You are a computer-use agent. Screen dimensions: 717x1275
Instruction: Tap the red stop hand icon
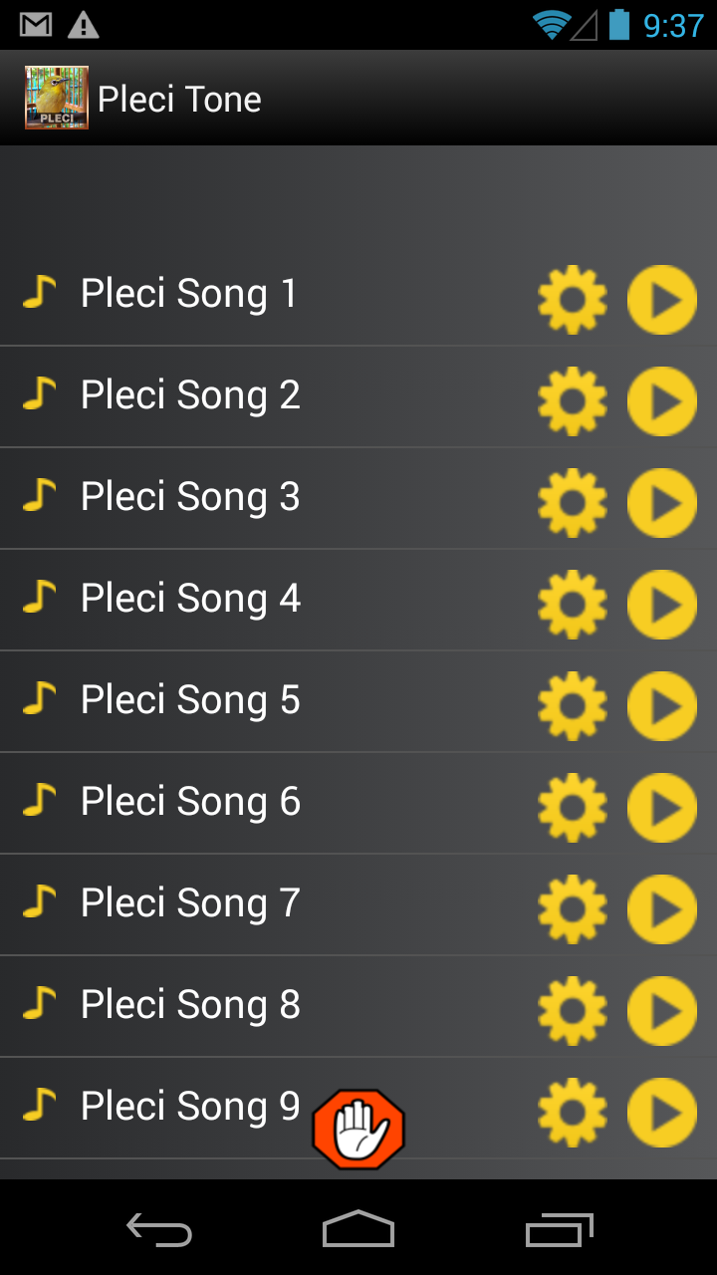358,1130
